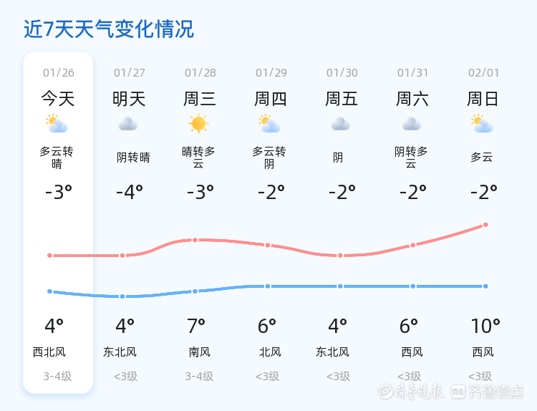This screenshot has height=411, width=537.
Task: Click the 02/01 date label
Action: pos(483,72)
